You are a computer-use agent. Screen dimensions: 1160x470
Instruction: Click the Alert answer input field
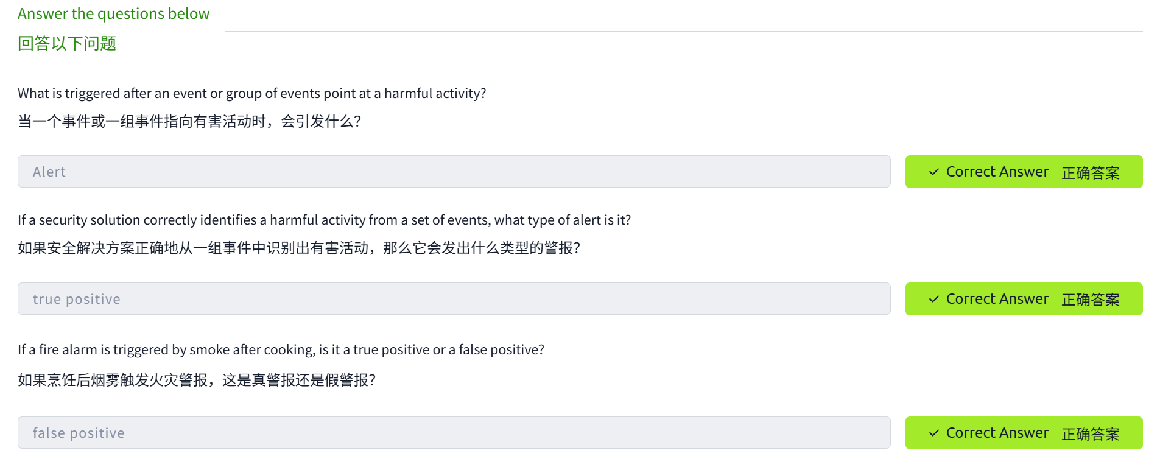[454, 172]
